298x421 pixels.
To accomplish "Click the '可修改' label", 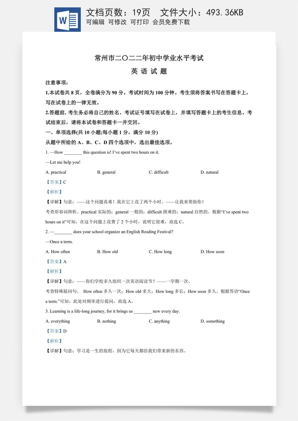I will click(x=118, y=22).
